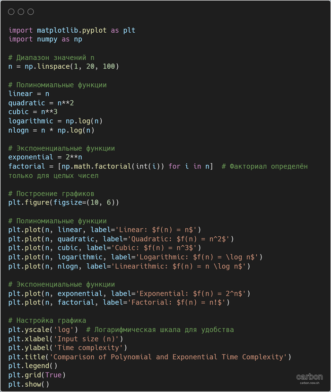
Task: Click the plt.title line
Action: (150, 357)
